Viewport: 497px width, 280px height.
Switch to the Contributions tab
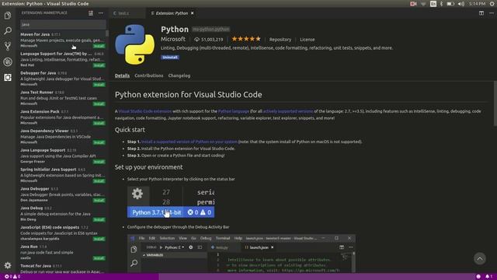click(x=148, y=75)
